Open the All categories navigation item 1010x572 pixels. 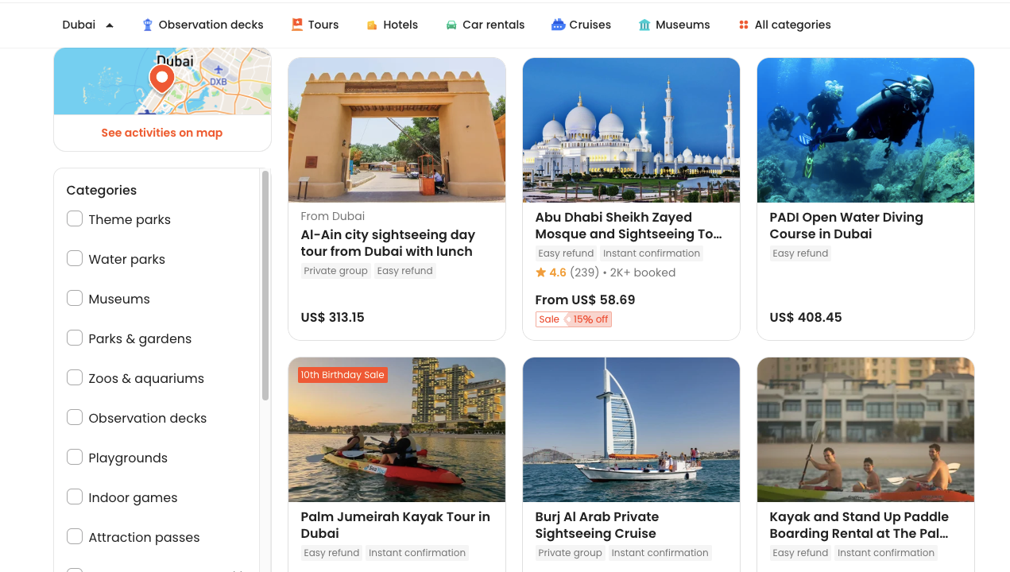[x=784, y=25]
